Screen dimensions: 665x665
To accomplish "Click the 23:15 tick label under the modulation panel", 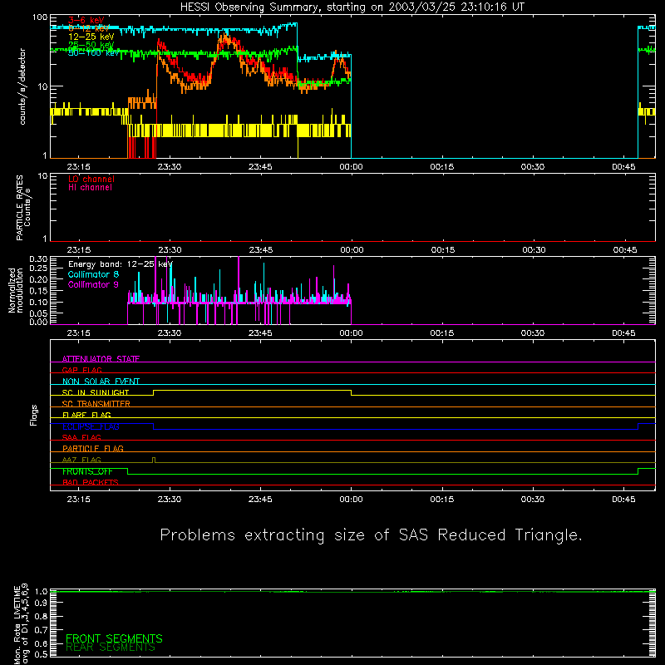I will pos(78,333).
